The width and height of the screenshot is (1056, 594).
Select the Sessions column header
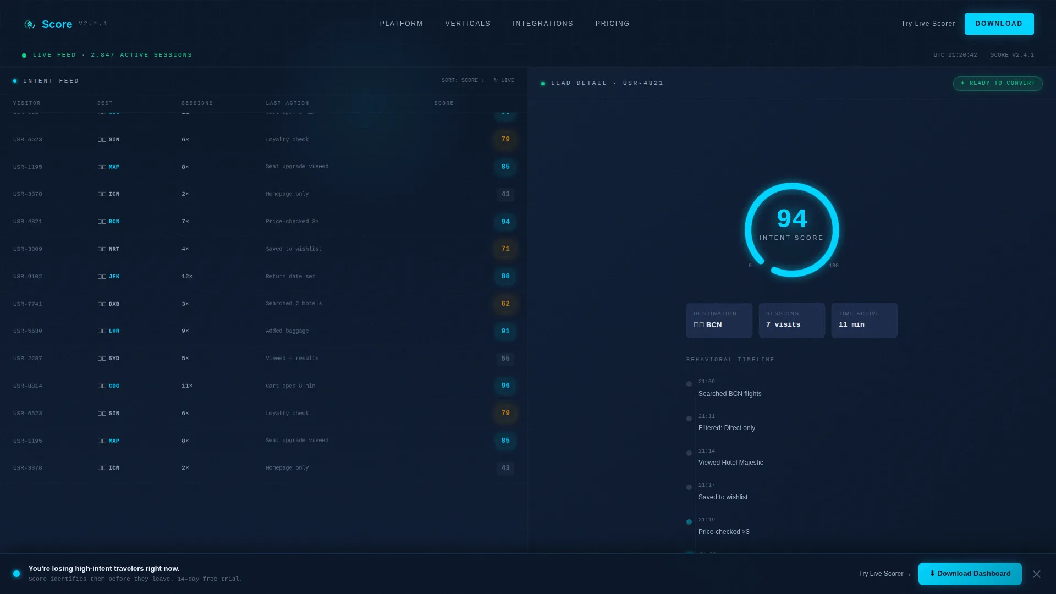[197, 103]
